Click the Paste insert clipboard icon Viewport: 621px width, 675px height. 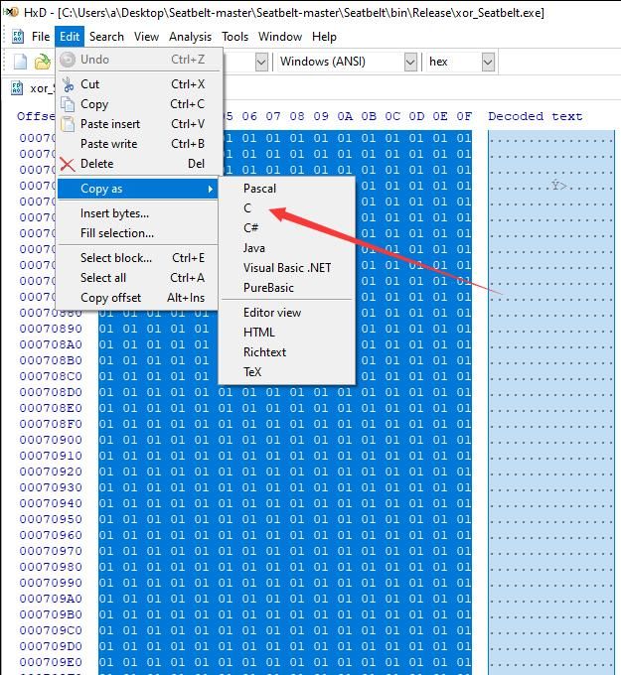click(x=68, y=124)
